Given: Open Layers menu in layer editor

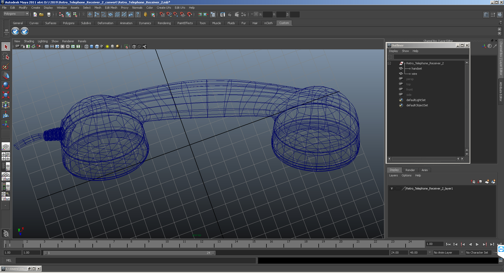Looking at the screenshot, I should pyautogui.click(x=393, y=175).
